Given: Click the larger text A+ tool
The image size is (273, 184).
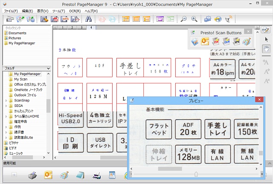Looking at the screenshot, I should coord(267,71).
